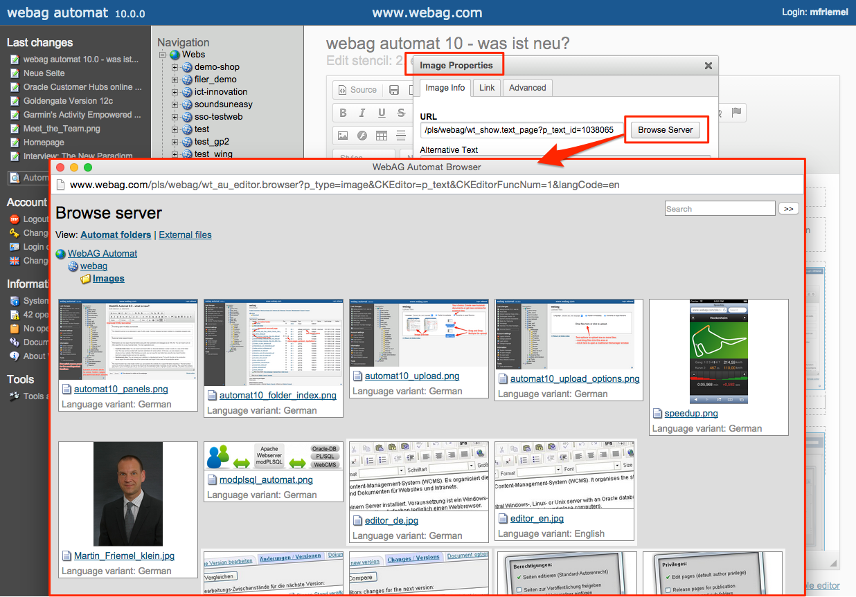The height and width of the screenshot is (597, 856).
Task: Open the Advanced tab in Image Properties
Action: pos(528,88)
